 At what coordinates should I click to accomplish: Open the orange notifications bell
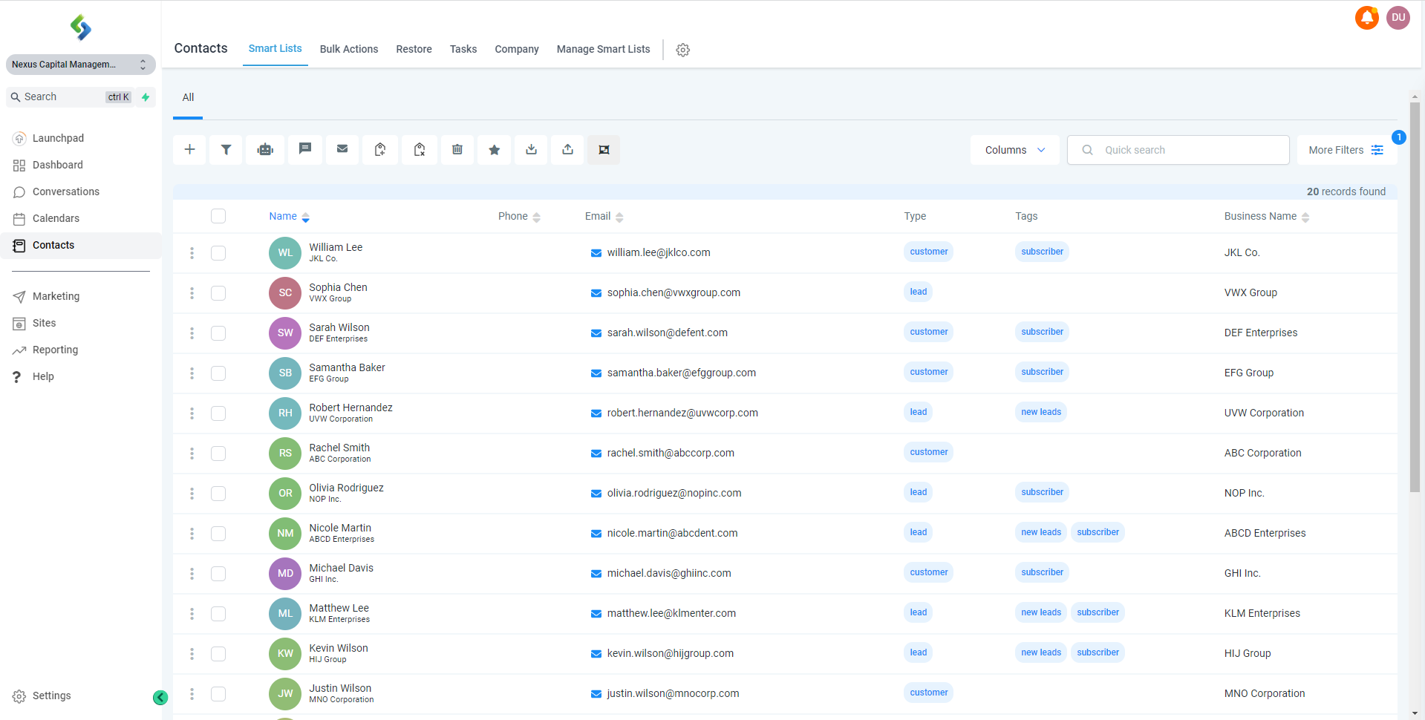pos(1366,17)
